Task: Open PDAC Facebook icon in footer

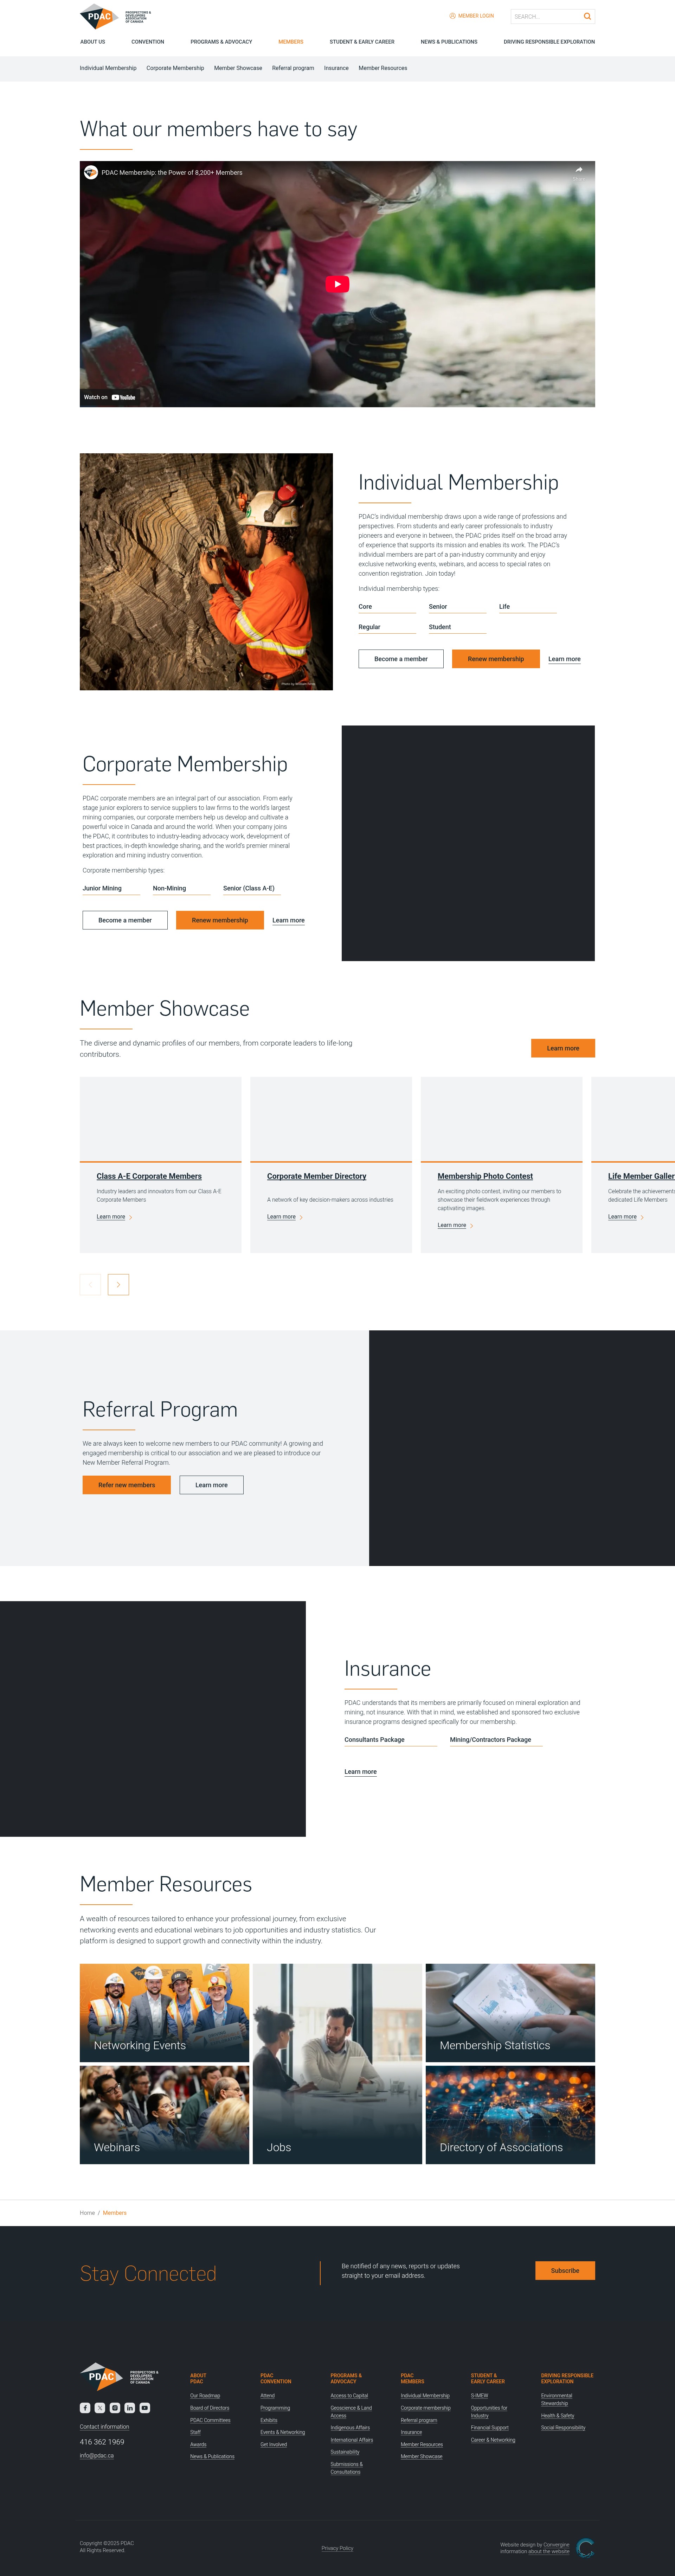Action: (x=85, y=2408)
